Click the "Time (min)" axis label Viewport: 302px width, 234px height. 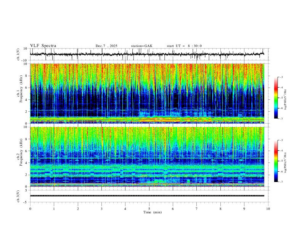click(x=153, y=212)
